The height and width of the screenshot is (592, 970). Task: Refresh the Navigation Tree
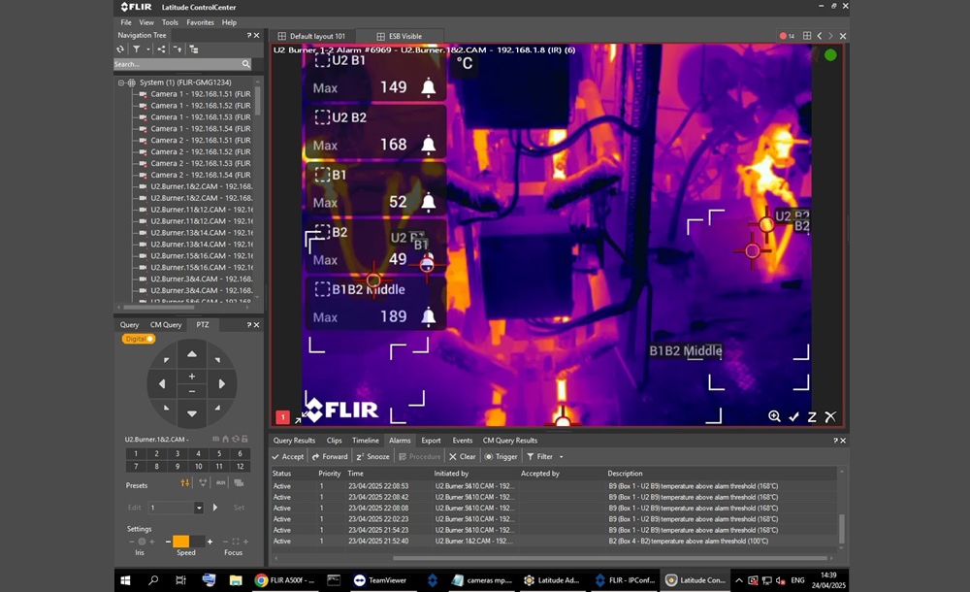coord(120,49)
